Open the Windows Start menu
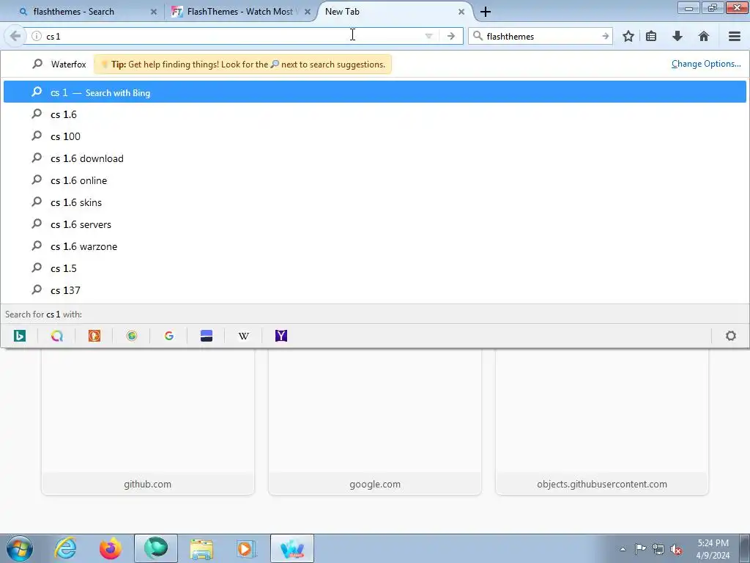Viewport: 750px width, 563px height. click(20, 548)
